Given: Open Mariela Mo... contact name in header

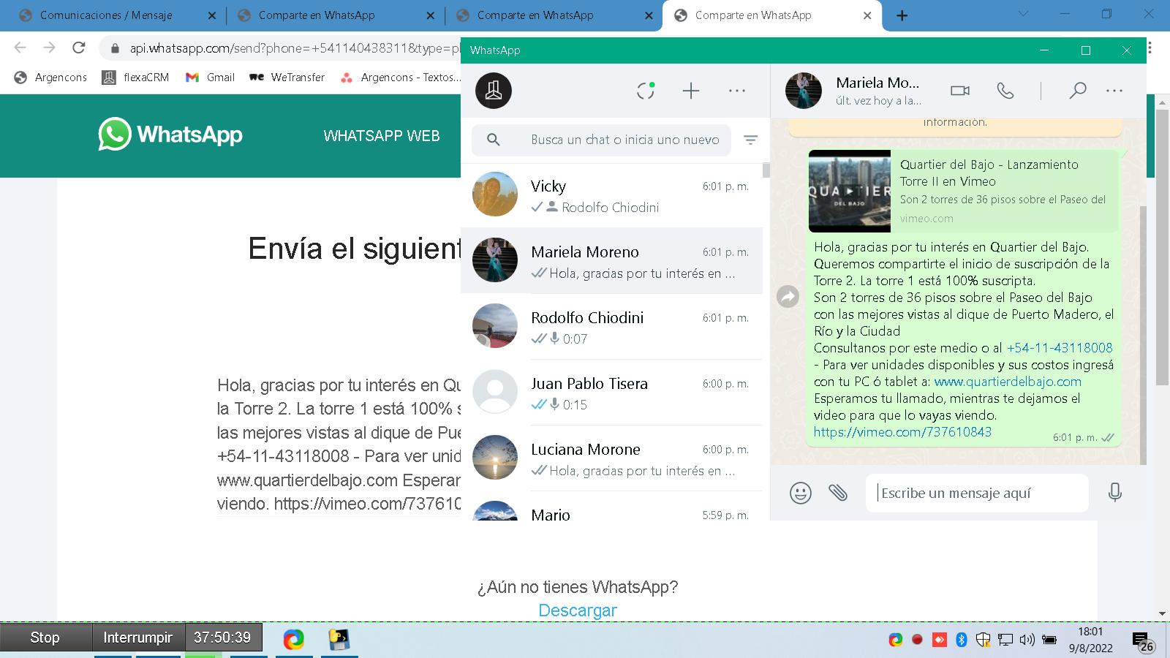Looking at the screenshot, I should click(877, 83).
